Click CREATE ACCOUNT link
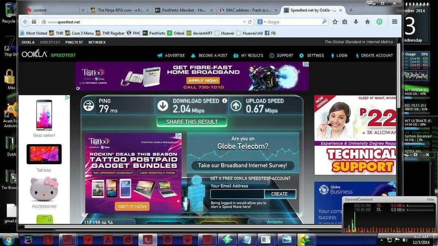Viewport: 438px width, 246px height. (374, 55)
